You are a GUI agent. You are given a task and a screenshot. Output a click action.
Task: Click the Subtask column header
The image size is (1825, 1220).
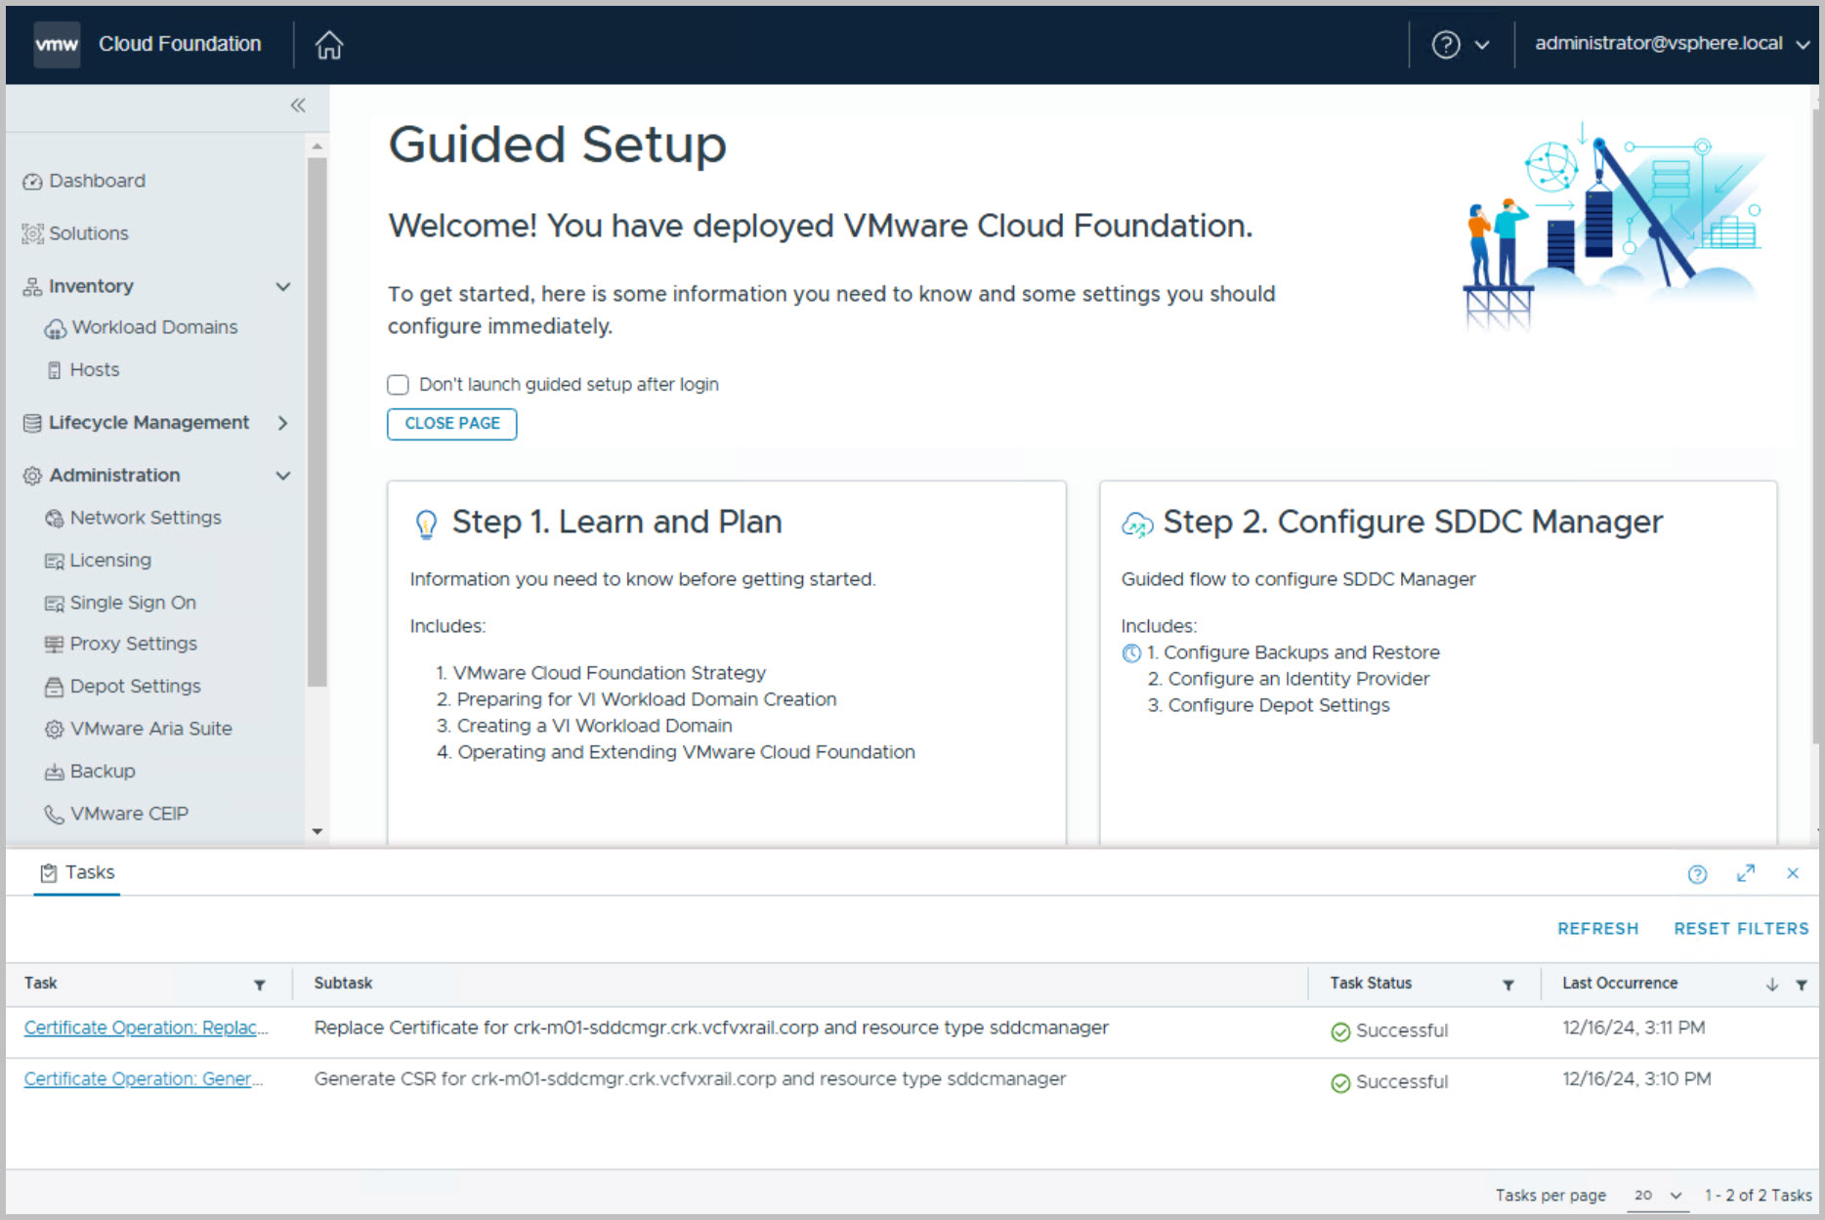tap(343, 985)
